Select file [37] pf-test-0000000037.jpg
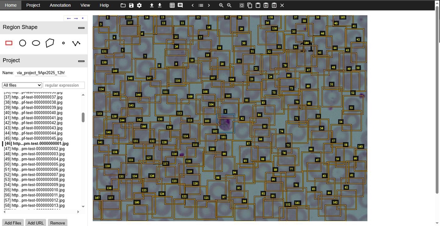The height and width of the screenshot is (226, 440). click(33, 97)
